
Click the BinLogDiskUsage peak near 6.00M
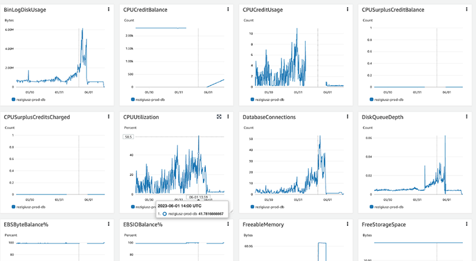(82, 29)
